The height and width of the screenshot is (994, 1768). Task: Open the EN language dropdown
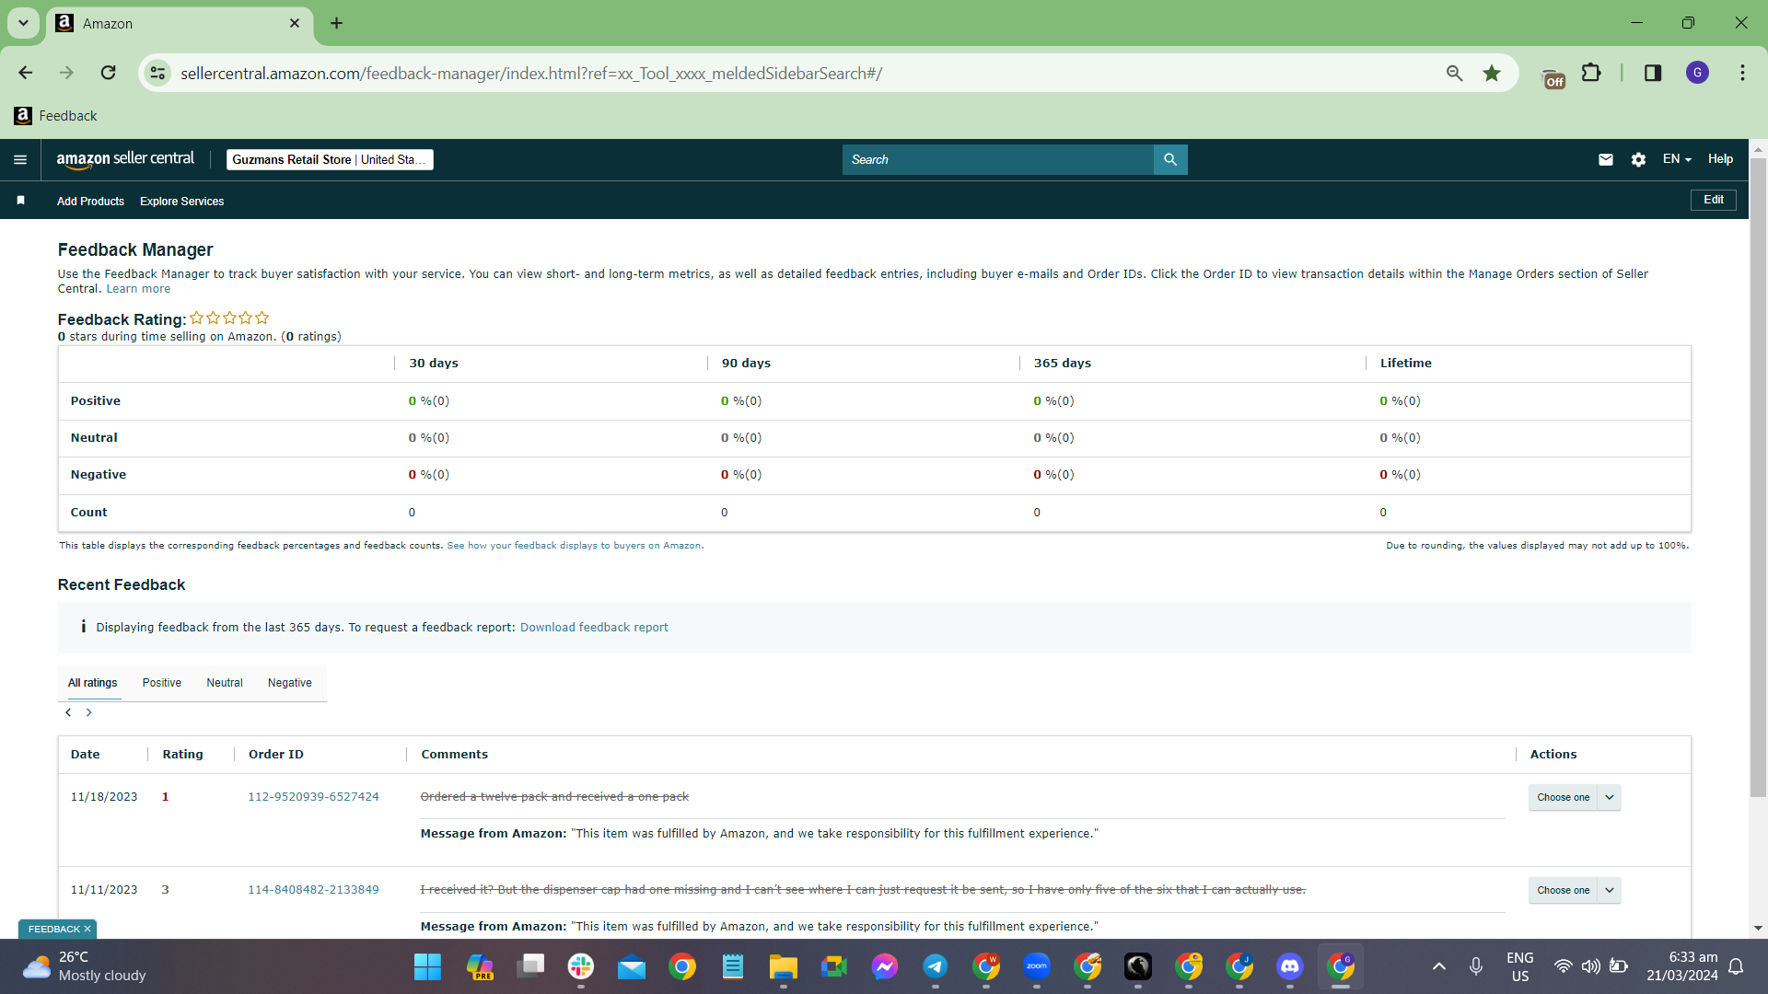tap(1677, 159)
